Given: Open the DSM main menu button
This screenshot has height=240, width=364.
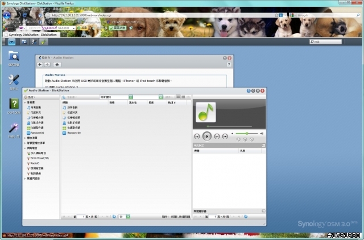Looking at the screenshot, I should point(11,42).
